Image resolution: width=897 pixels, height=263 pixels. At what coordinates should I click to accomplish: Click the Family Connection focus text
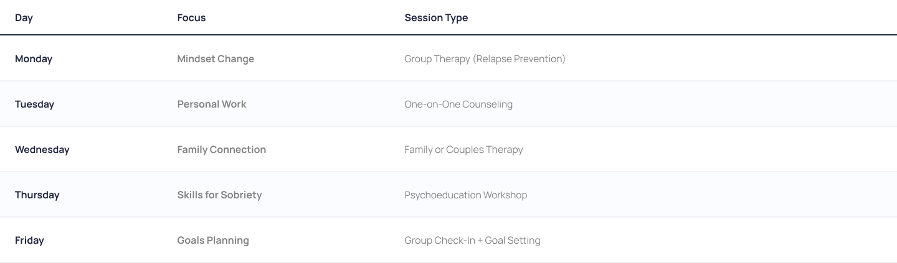(x=221, y=150)
